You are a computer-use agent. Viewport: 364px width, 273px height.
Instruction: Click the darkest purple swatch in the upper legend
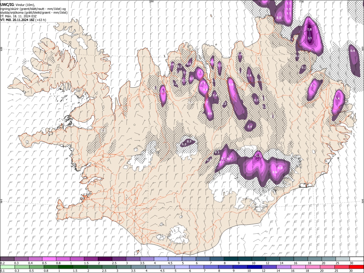coord(105,259)
